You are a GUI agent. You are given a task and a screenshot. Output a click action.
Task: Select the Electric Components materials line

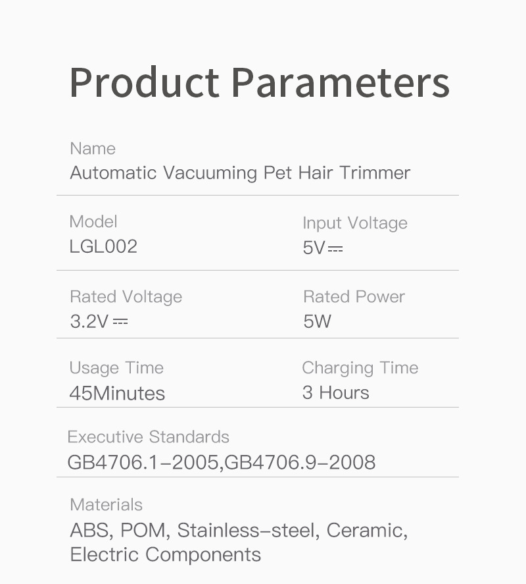pos(165,554)
